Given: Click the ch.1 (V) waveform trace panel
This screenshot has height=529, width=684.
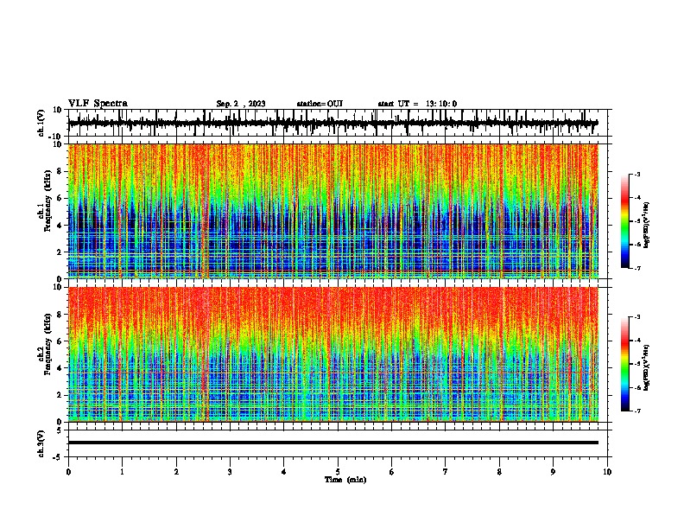Looking at the screenshot, I should coord(339,123).
